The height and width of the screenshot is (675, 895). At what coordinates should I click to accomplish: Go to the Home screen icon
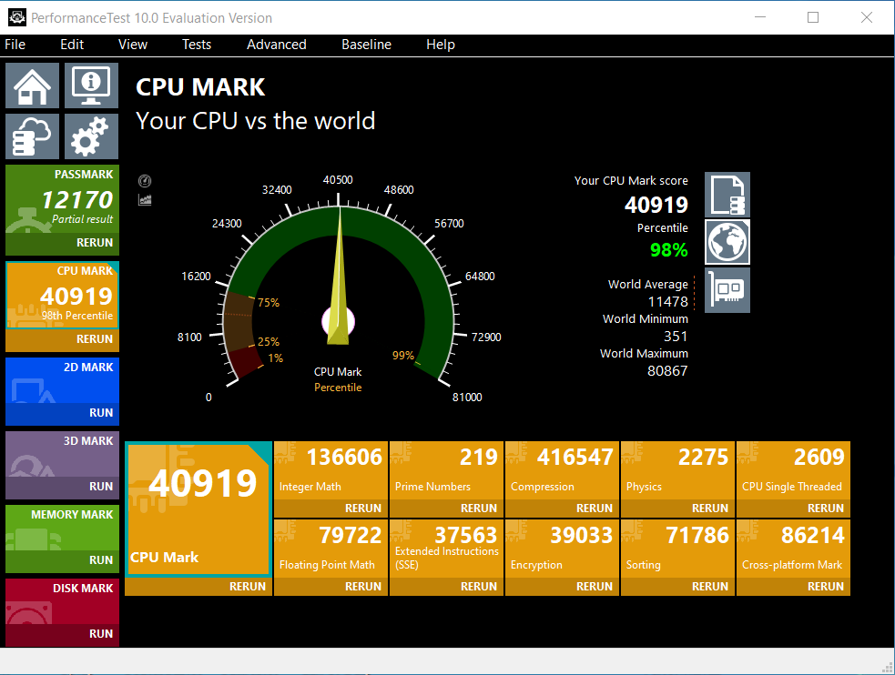pyautogui.click(x=32, y=86)
